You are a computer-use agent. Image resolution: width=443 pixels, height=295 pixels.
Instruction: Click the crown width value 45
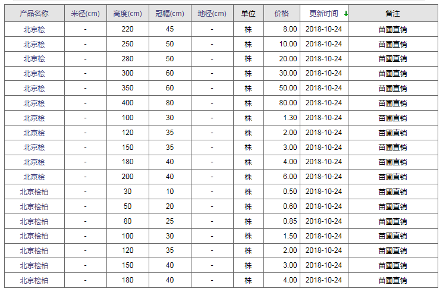(x=170, y=29)
